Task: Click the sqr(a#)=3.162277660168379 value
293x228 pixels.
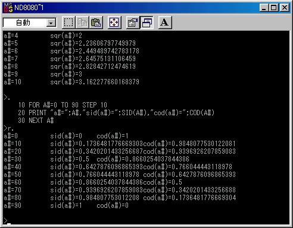Action: (95, 82)
